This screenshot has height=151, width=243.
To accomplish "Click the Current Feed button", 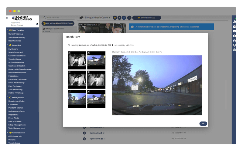I will click(x=147, y=18).
